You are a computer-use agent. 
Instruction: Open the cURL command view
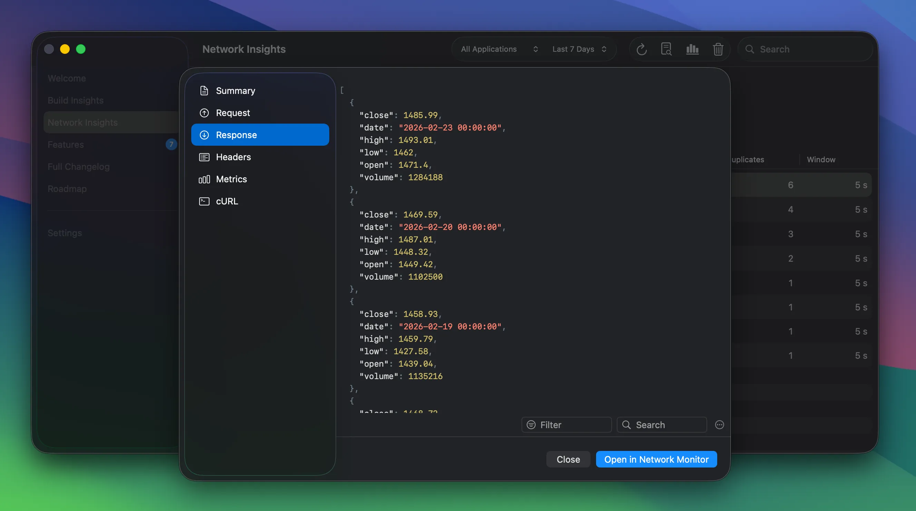[x=226, y=201]
